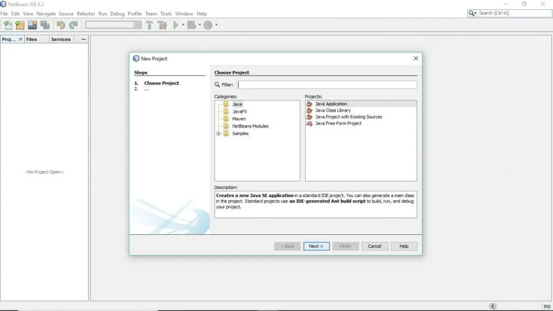
Task: Open the Quick Search magnifier dropdown
Action: click(x=472, y=13)
